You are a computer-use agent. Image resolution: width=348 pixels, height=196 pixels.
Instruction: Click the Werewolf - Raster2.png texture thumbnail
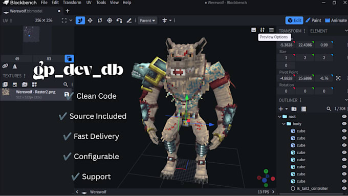(x=6, y=92)
